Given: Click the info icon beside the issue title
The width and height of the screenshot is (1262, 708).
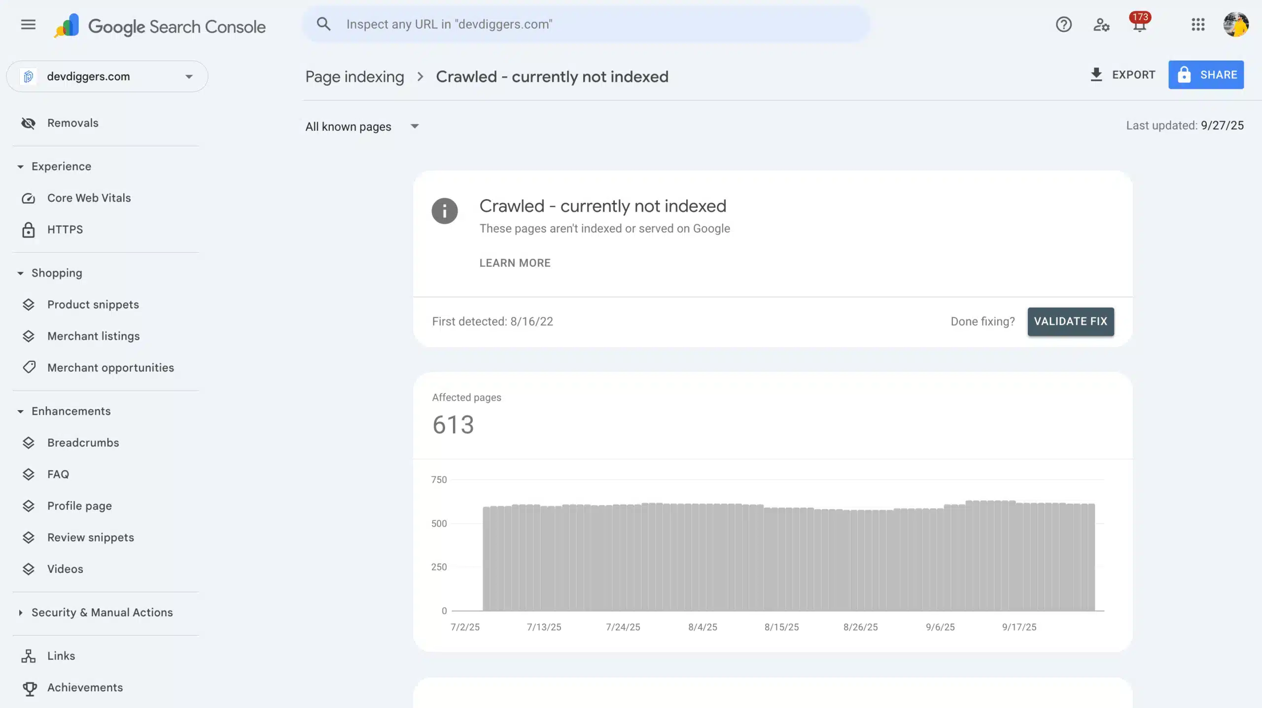Looking at the screenshot, I should pyautogui.click(x=444, y=211).
